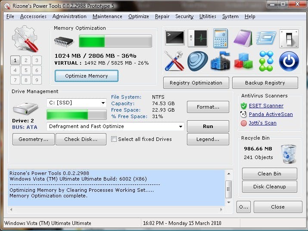
Task: Click the memory chip icon
Action: tap(63, 42)
